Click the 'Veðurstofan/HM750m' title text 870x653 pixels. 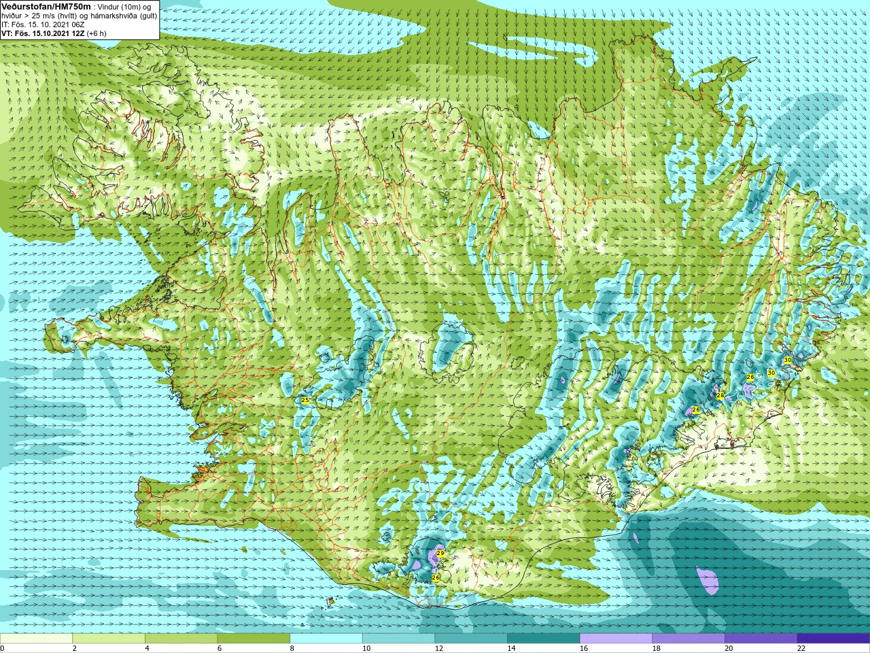pos(46,6)
